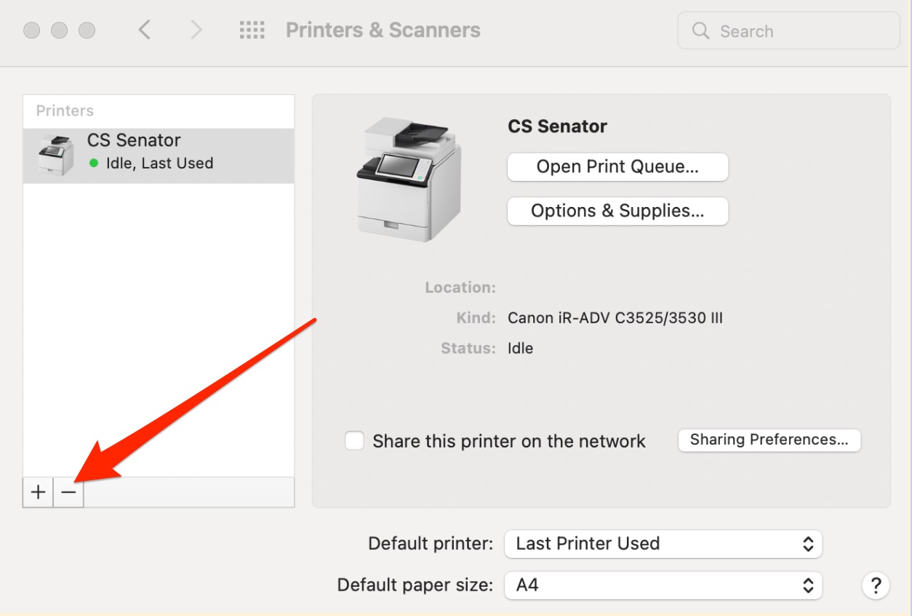Click Sharing Preferences button
This screenshot has width=912, height=616.
[769, 439]
